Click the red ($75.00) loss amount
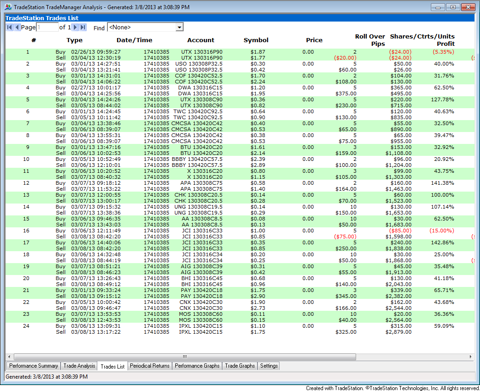The height and width of the screenshot is (391, 480). (x=345, y=237)
